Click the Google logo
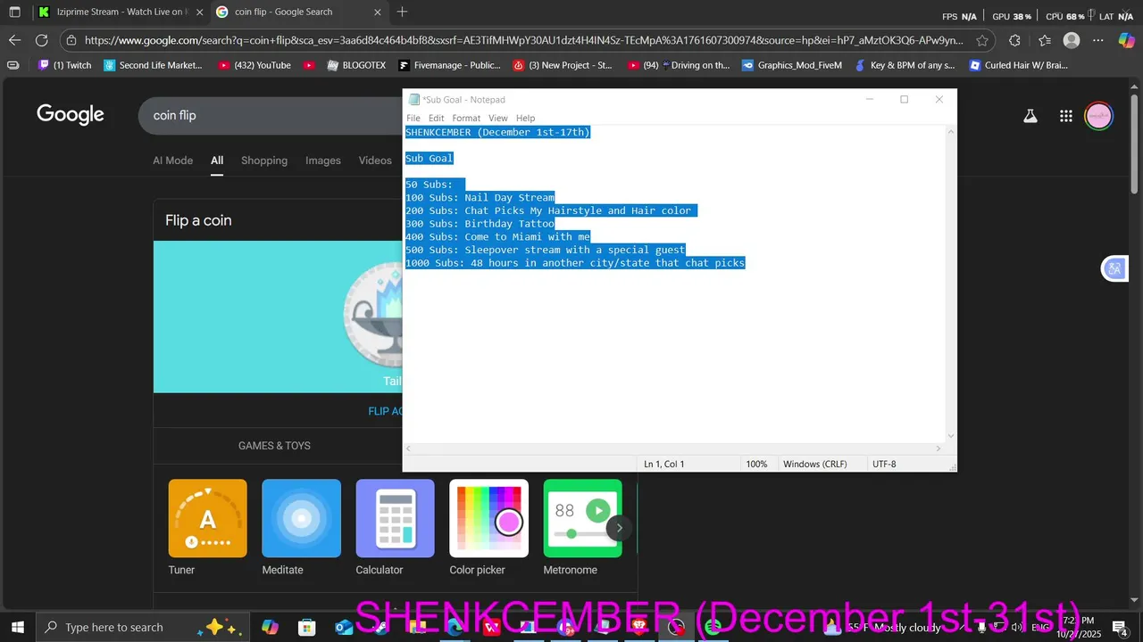This screenshot has height=642, width=1143. [71, 115]
